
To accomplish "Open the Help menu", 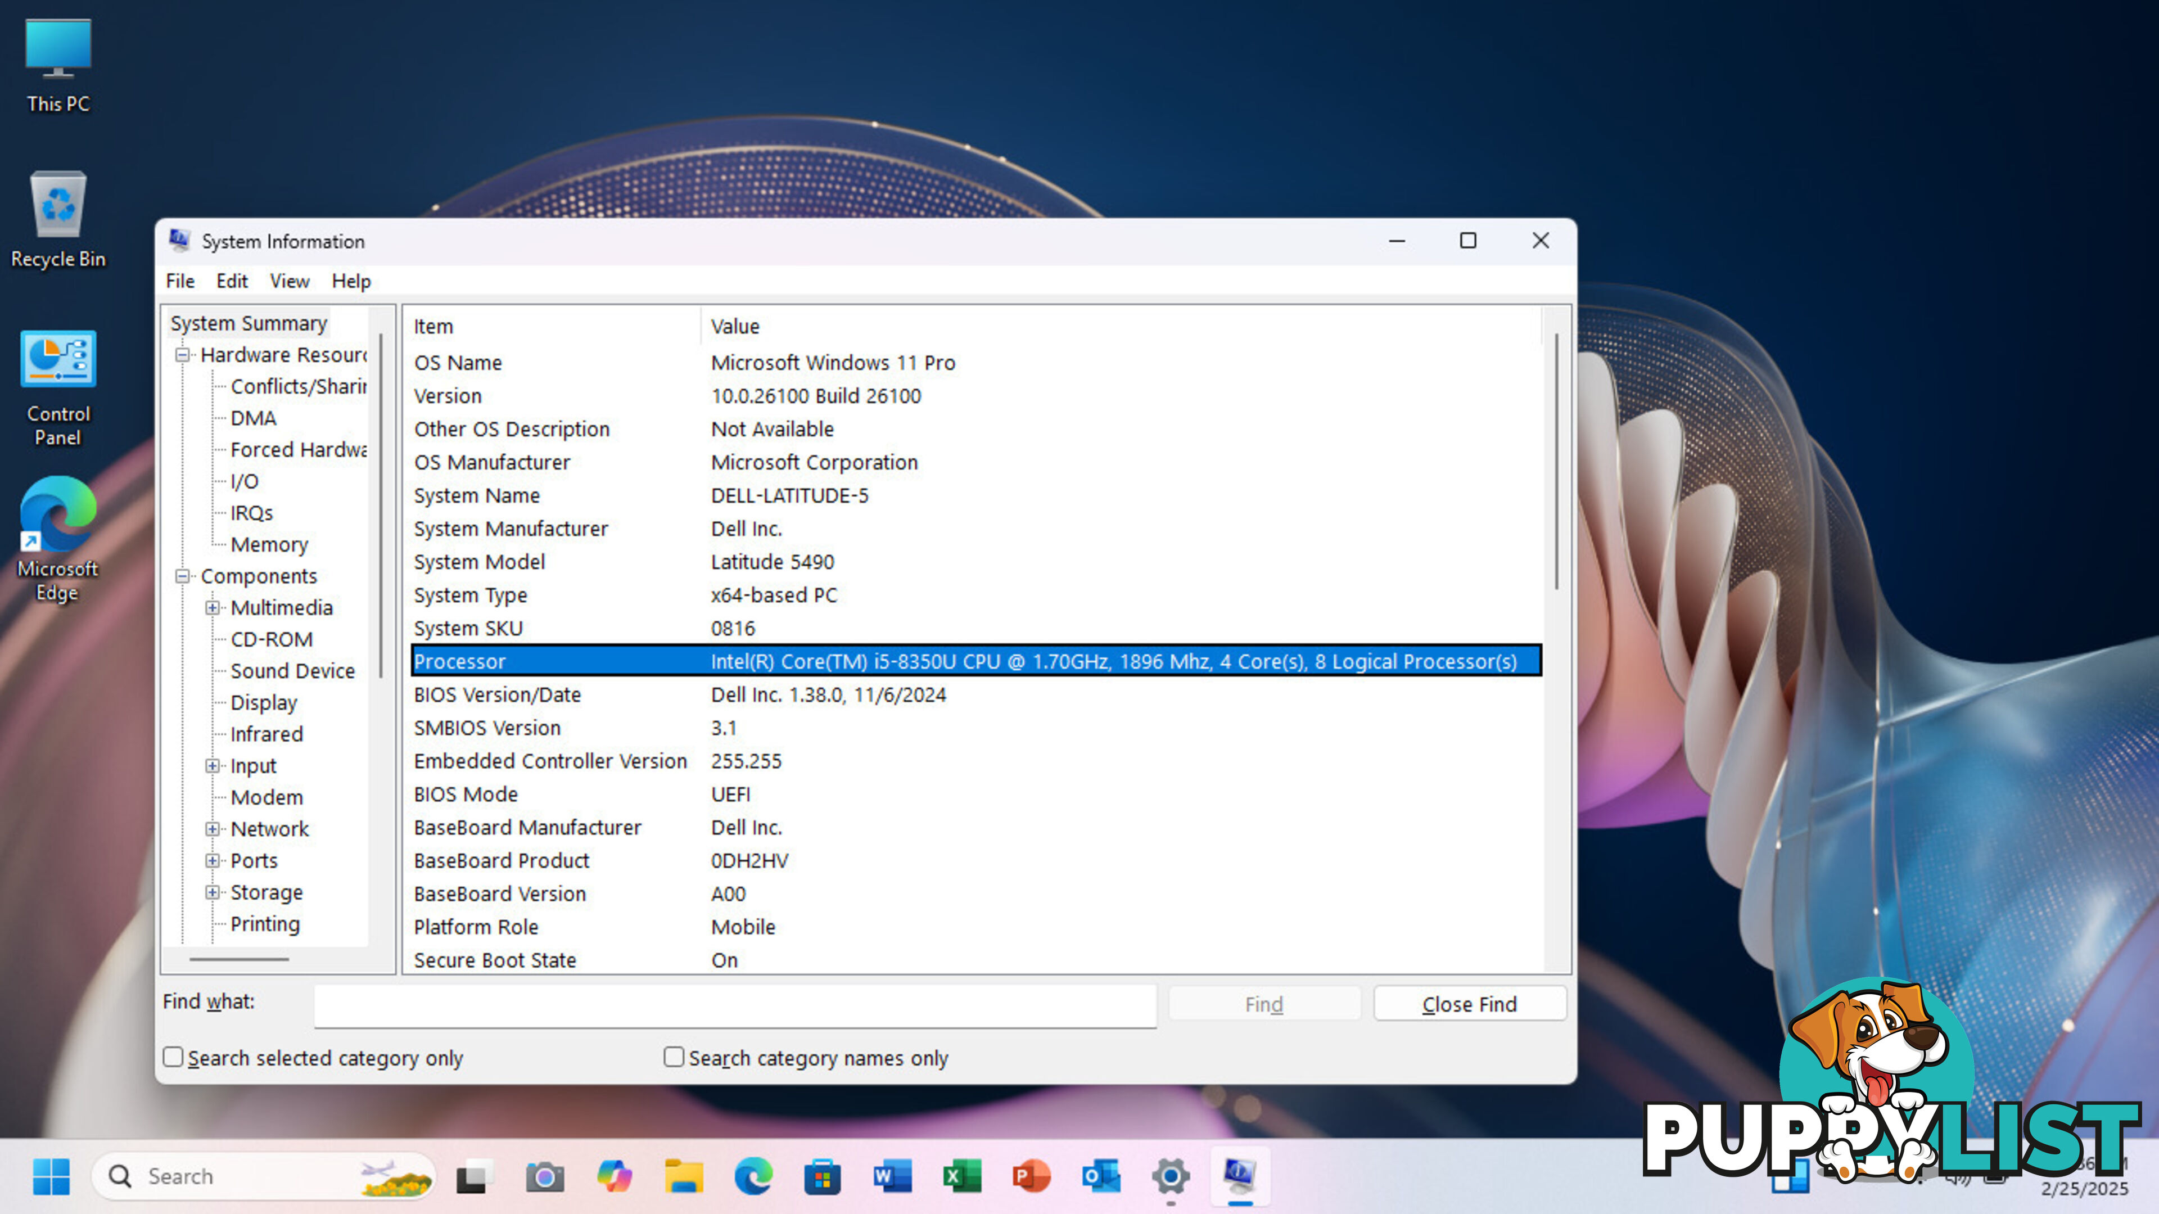I will pyautogui.click(x=351, y=281).
